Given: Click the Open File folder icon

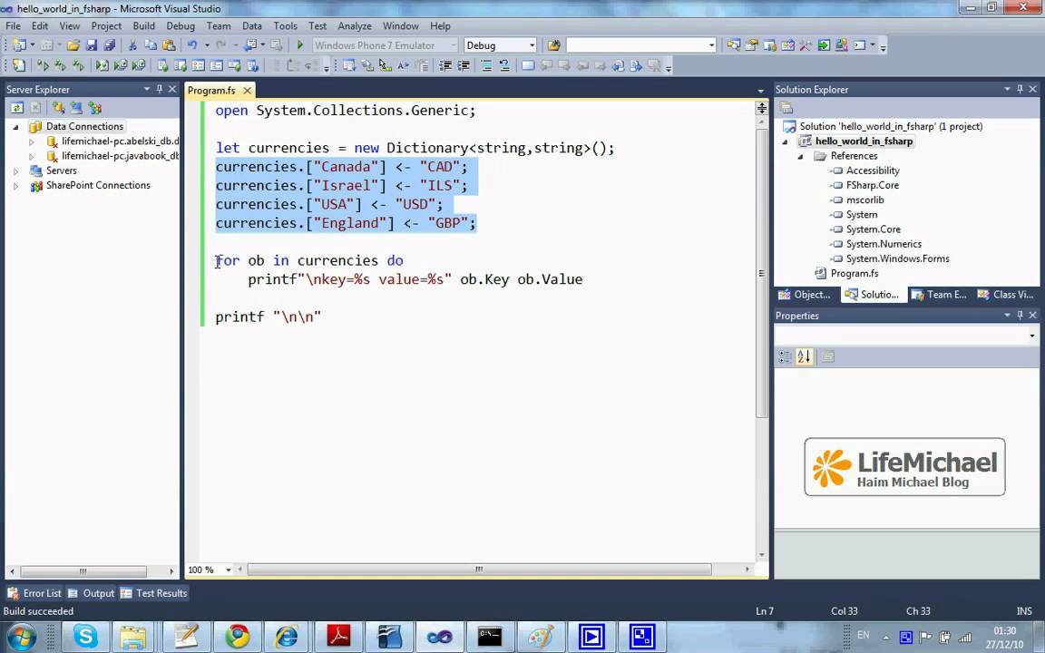Looking at the screenshot, I should click(x=73, y=45).
